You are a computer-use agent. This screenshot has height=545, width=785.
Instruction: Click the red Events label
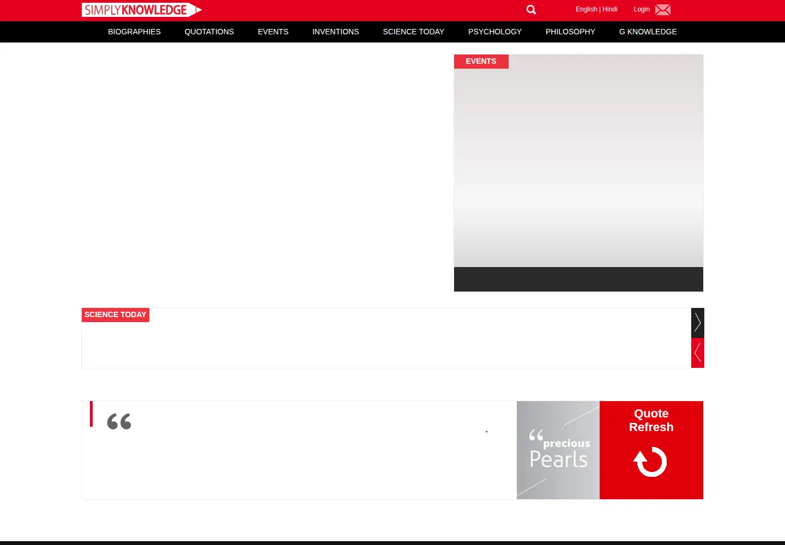point(481,62)
